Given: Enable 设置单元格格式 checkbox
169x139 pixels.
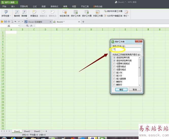Looking at the screenshot, I should 114,64.
